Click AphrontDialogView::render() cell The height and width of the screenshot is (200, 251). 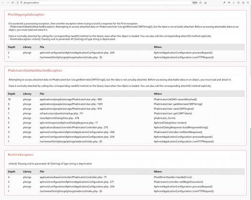[170, 123]
